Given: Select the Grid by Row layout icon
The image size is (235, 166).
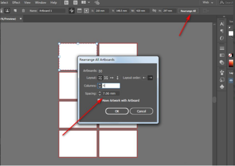Looking at the screenshot, I should pyautogui.click(x=100, y=77).
